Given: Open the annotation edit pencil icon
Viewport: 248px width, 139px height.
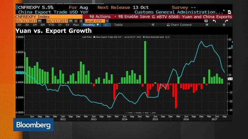Looking at the screenshot, I should point(207,25).
